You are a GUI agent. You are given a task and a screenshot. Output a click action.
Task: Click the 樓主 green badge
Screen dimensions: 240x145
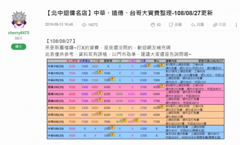point(19,46)
